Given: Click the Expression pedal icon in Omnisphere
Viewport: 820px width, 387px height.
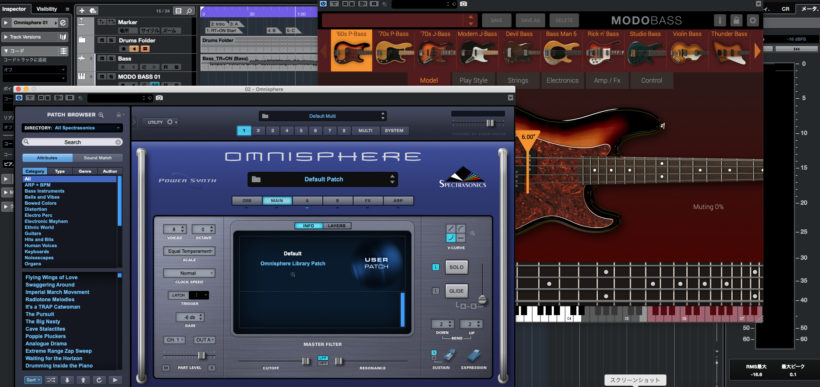Looking at the screenshot, I should tap(474, 356).
